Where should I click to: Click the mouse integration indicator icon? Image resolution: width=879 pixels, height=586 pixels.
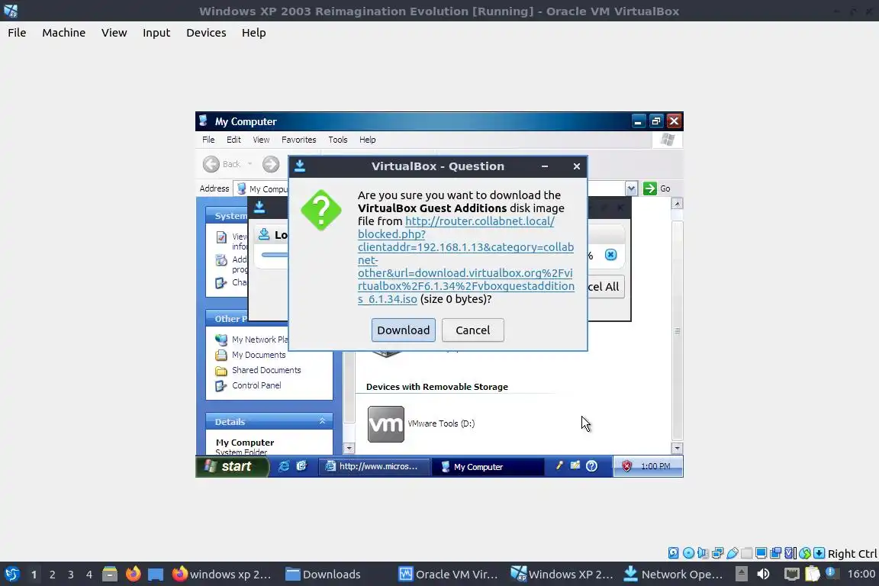coord(805,553)
